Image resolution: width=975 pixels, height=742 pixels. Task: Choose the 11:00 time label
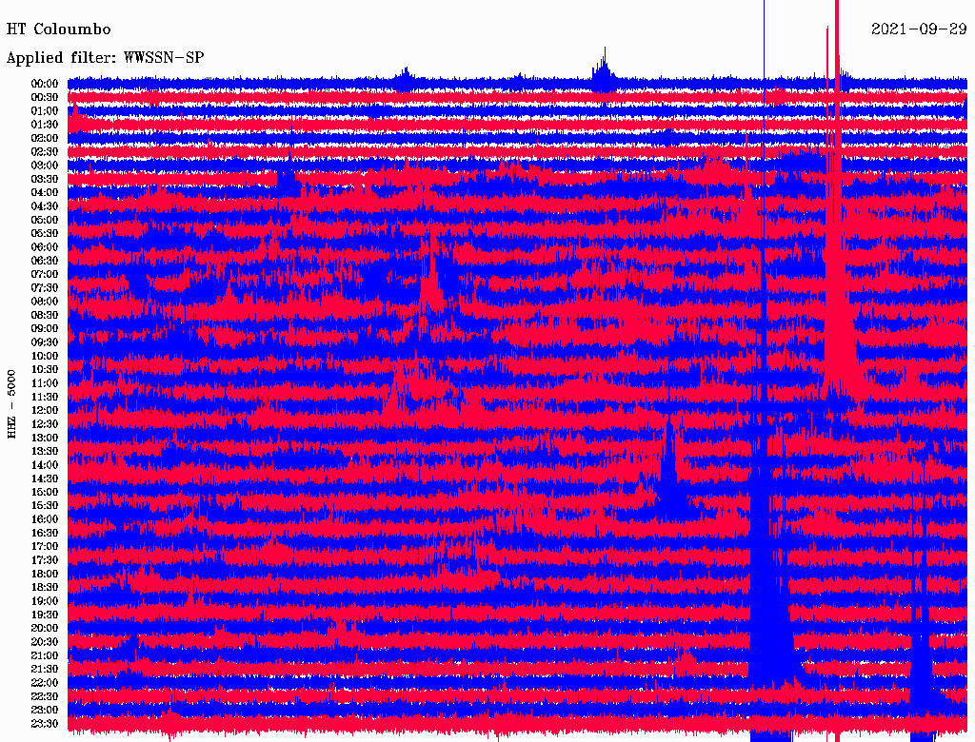[x=45, y=383]
